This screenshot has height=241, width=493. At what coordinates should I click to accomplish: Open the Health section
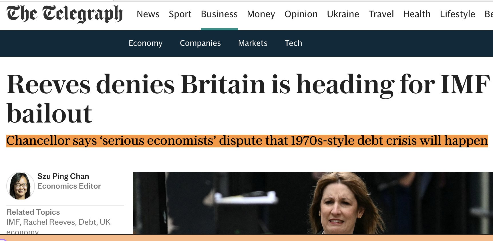417,14
